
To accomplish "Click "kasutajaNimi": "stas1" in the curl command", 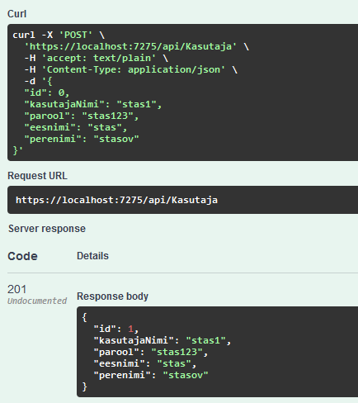I will tap(93, 104).
